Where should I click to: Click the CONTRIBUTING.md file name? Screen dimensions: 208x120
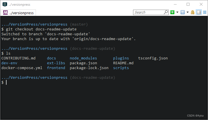(19, 58)
